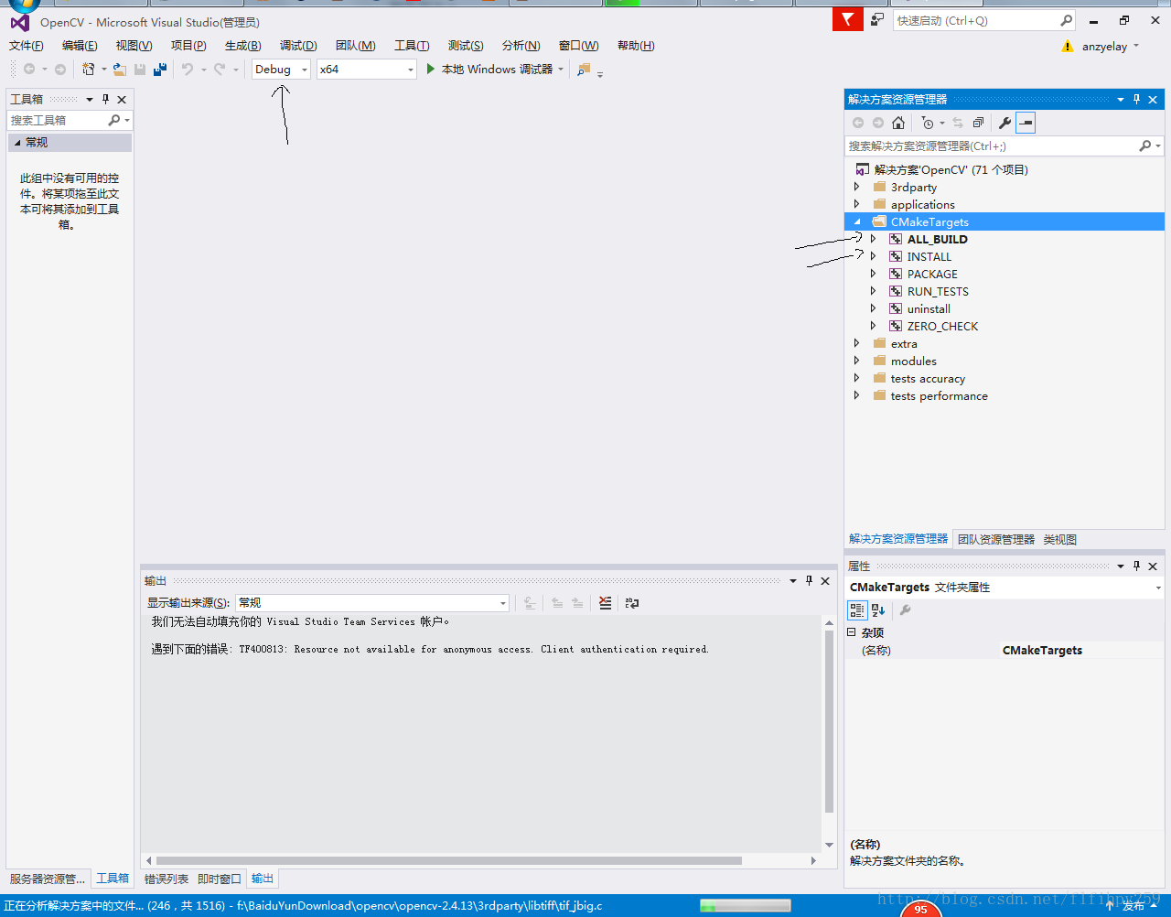
Task: Collapse the 常规 group in Toolbox
Action: coord(17,143)
